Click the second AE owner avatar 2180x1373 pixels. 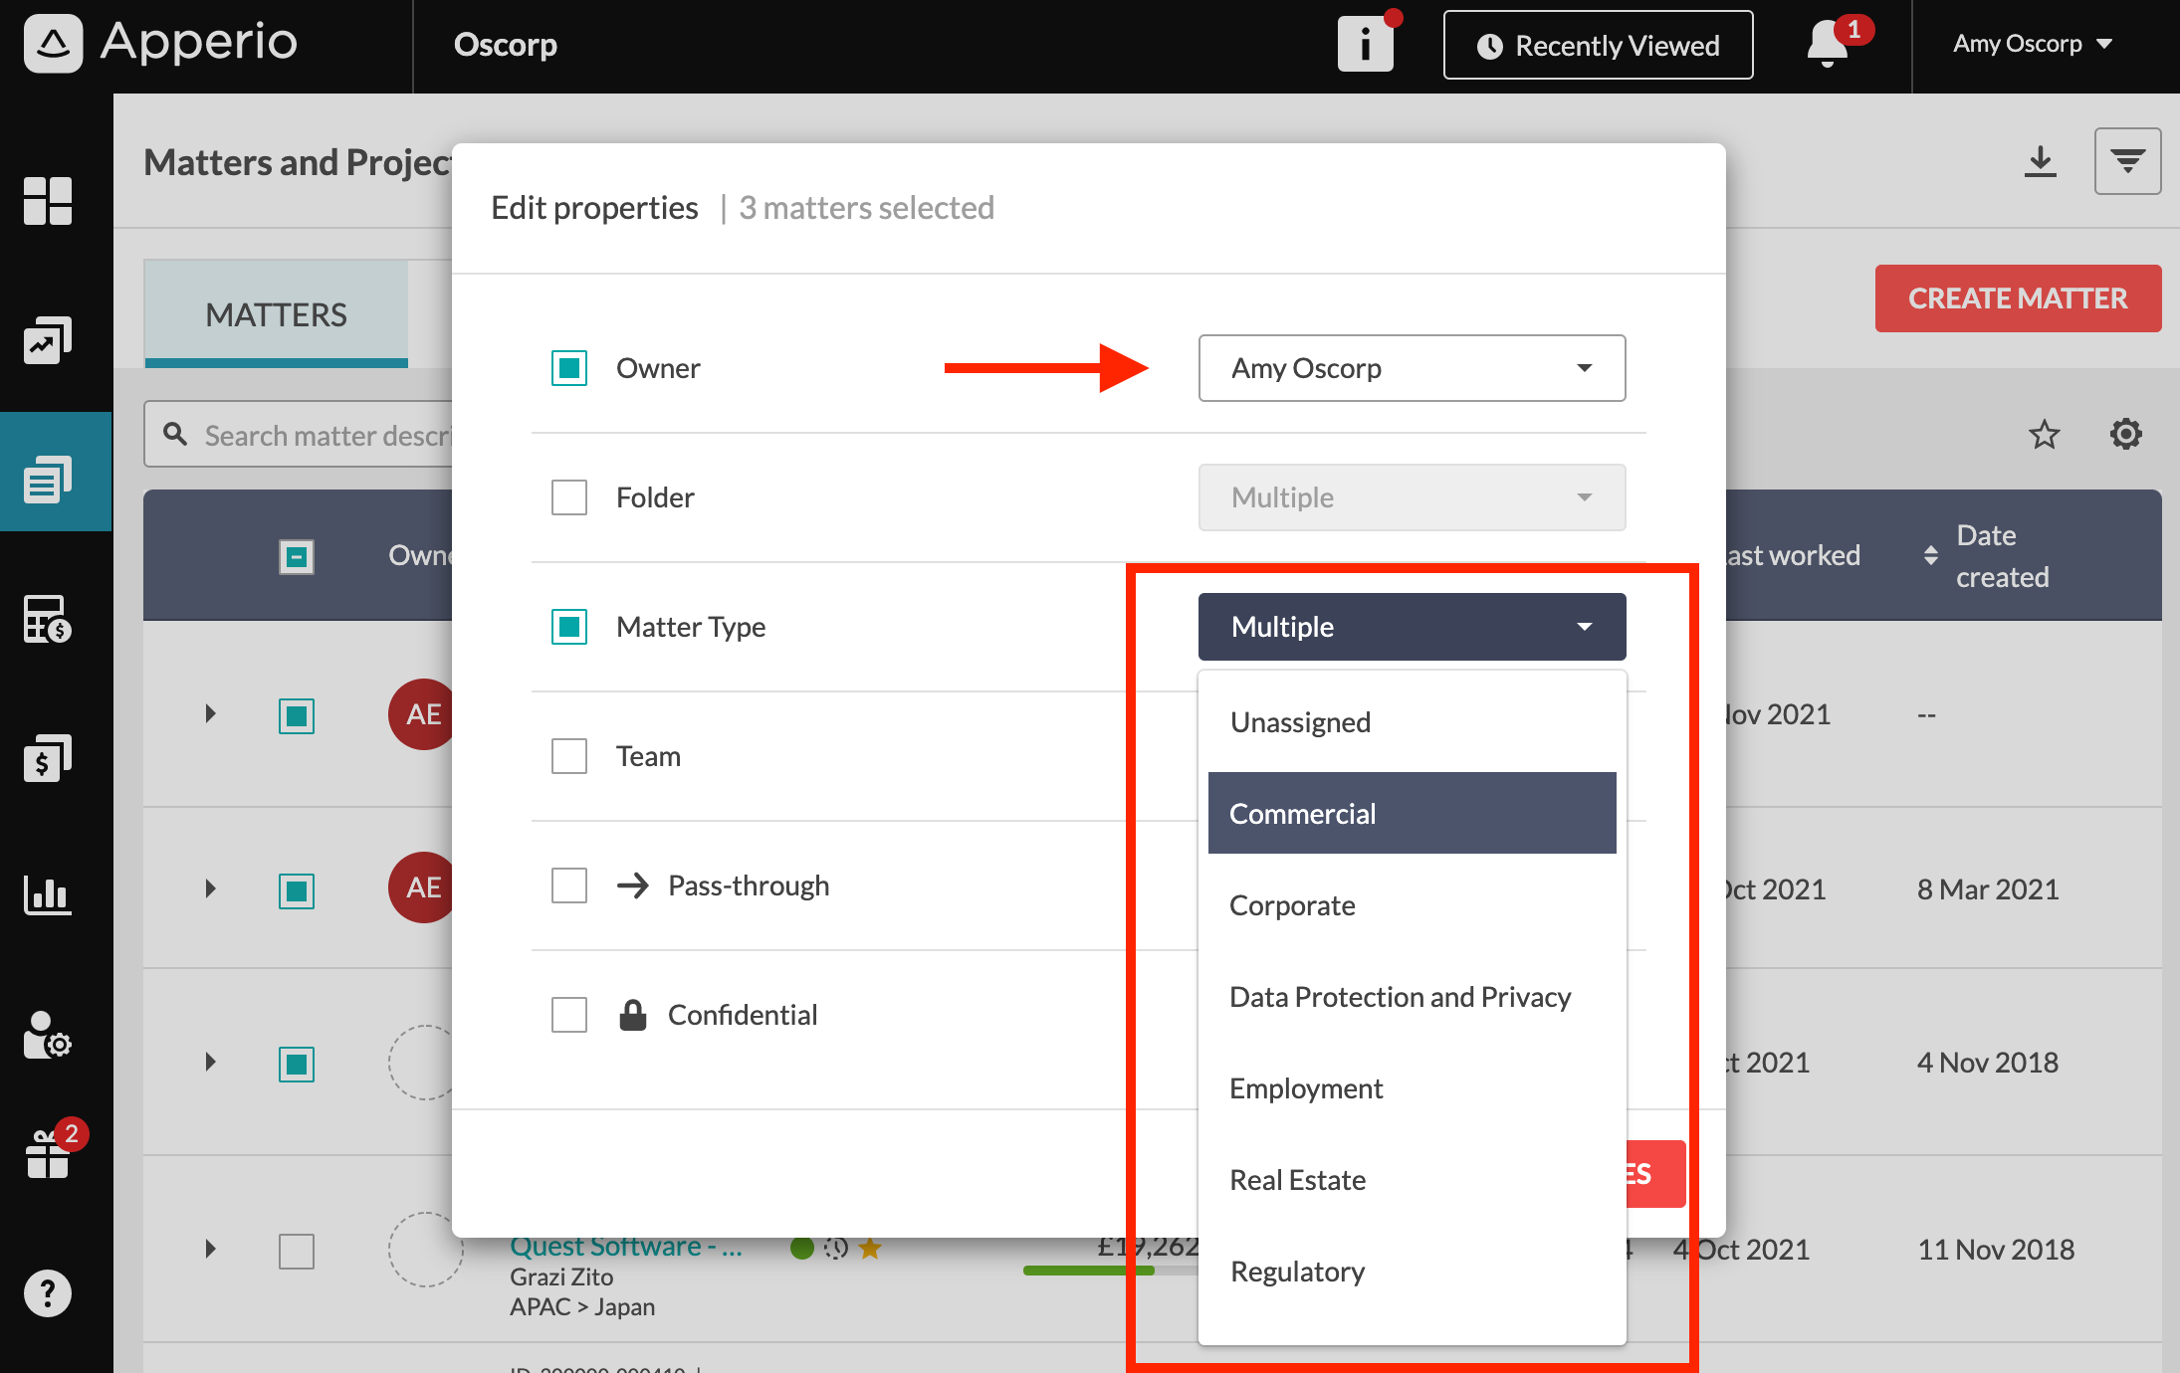pyautogui.click(x=422, y=887)
